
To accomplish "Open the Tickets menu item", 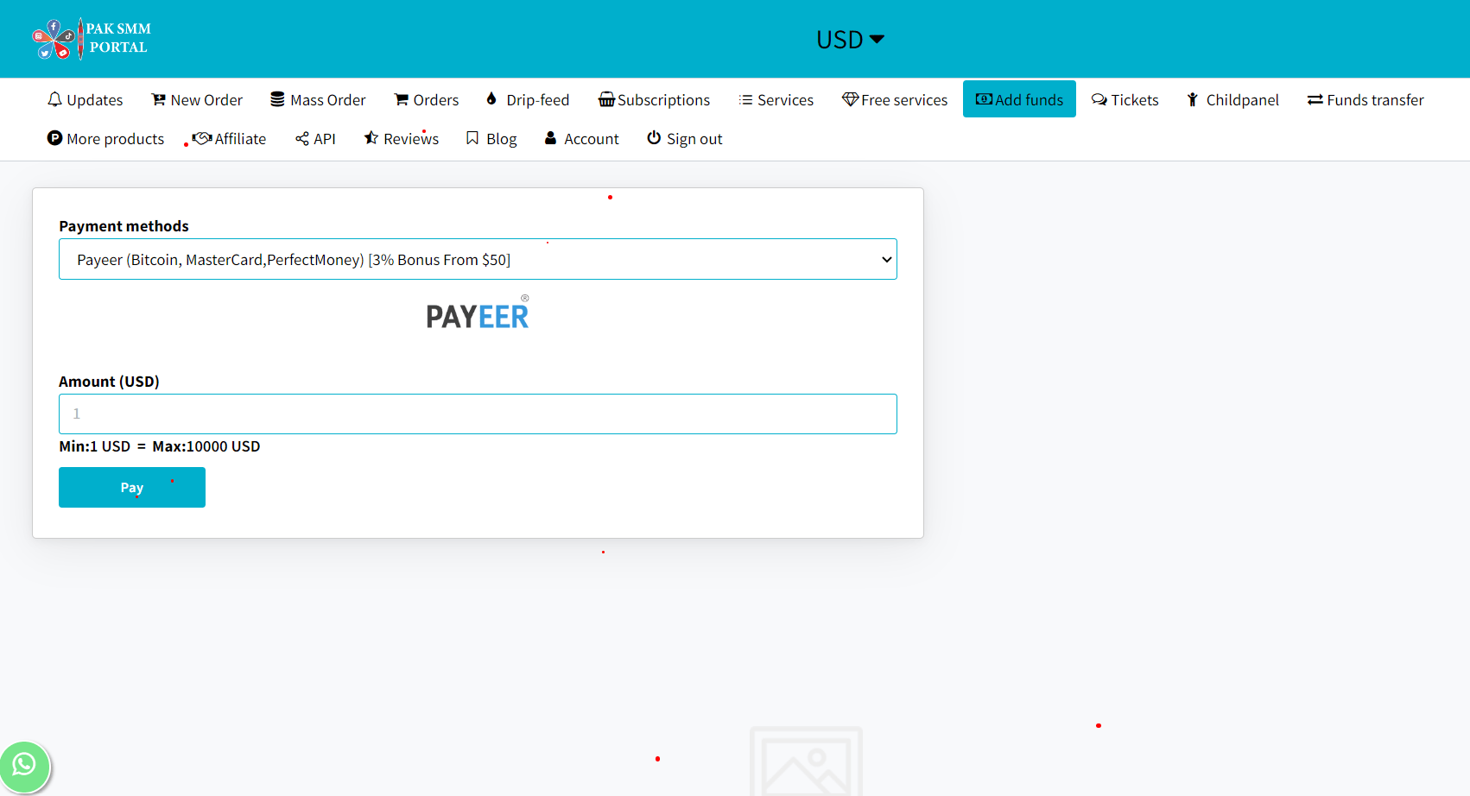I will click(x=1125, y=100).
